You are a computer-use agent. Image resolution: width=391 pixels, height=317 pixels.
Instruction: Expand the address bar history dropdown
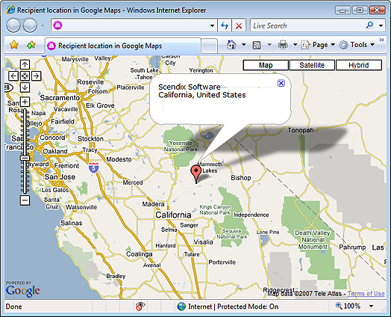coord(212,25)
